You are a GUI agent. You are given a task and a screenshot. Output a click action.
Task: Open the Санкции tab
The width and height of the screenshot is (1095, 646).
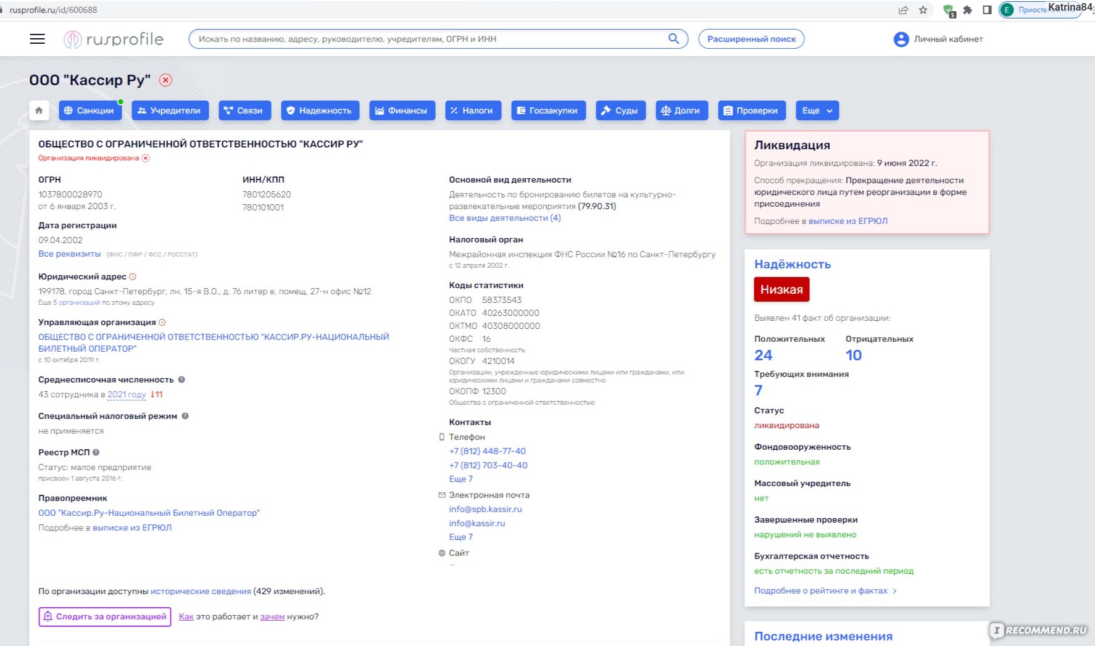pyautogui.click(x=90, y=110)
